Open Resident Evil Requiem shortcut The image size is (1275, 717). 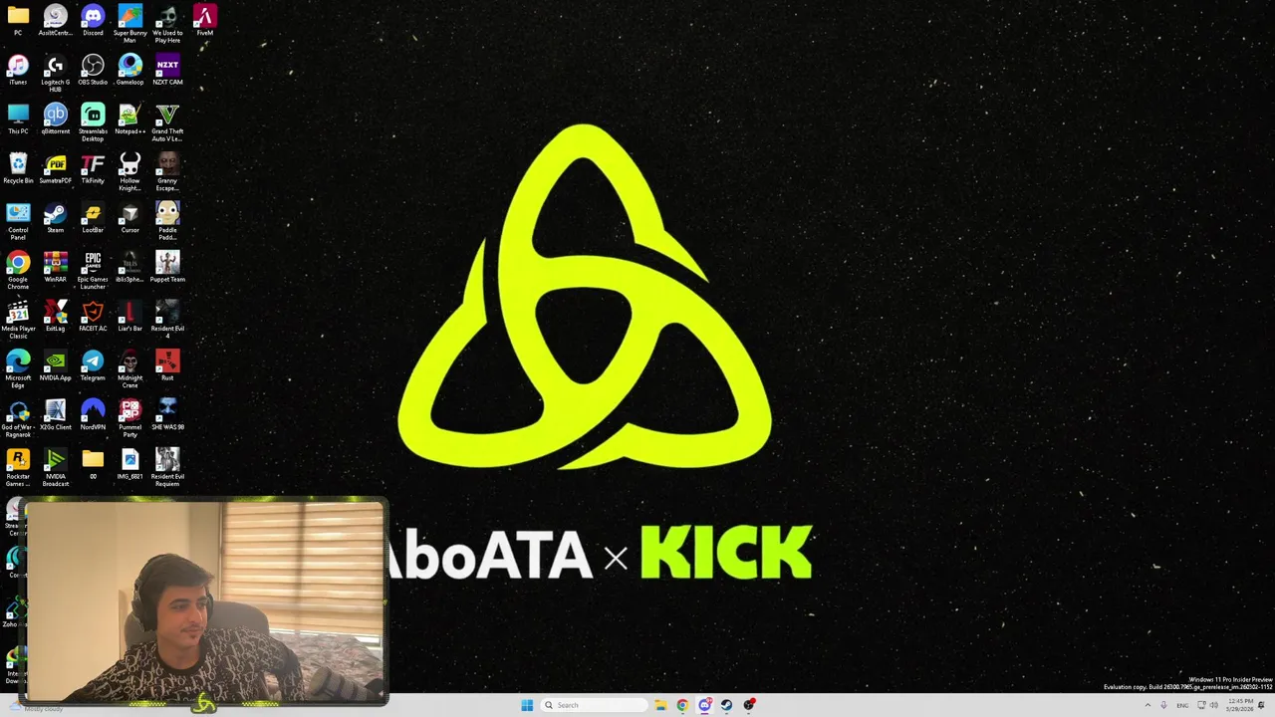pyautogui.click(x=167, y=467)
